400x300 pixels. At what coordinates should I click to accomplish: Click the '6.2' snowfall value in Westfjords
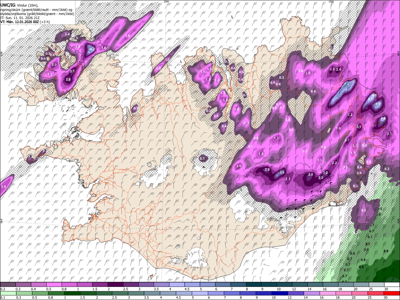point(92,49)
